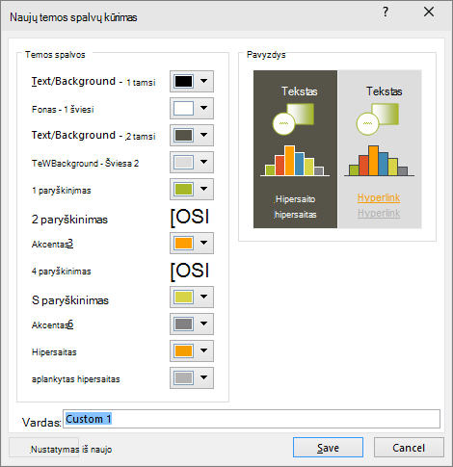Click the Cancel button
The height and width of the screenshot is (467, 453).
click(x=409, y=448)
